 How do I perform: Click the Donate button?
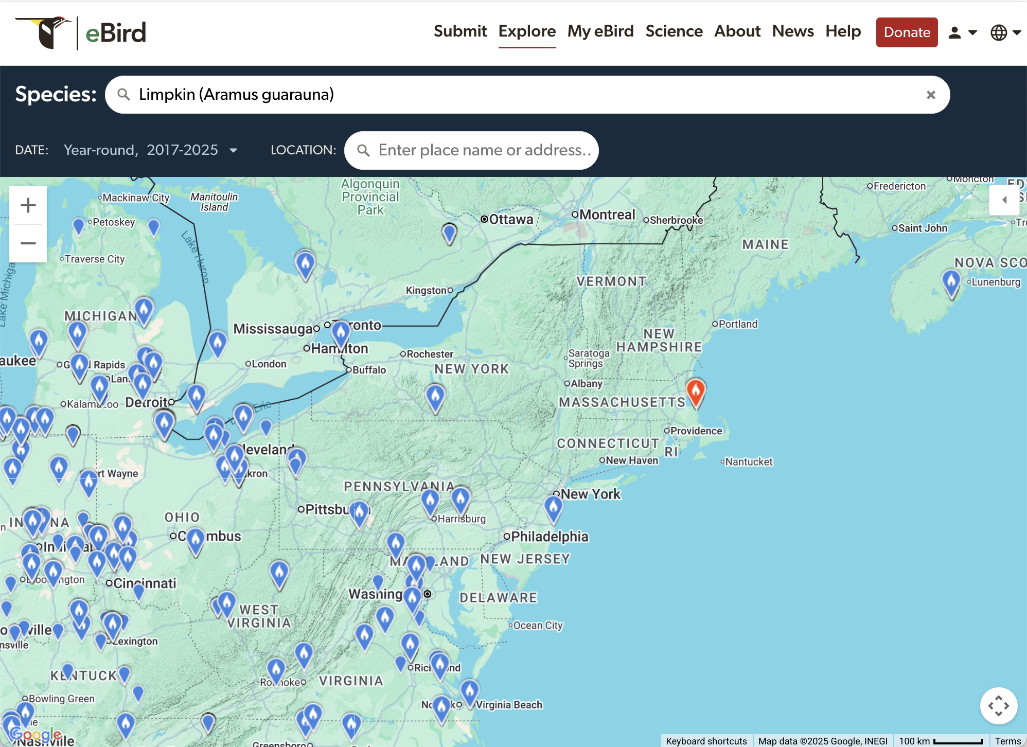[907, 32]
